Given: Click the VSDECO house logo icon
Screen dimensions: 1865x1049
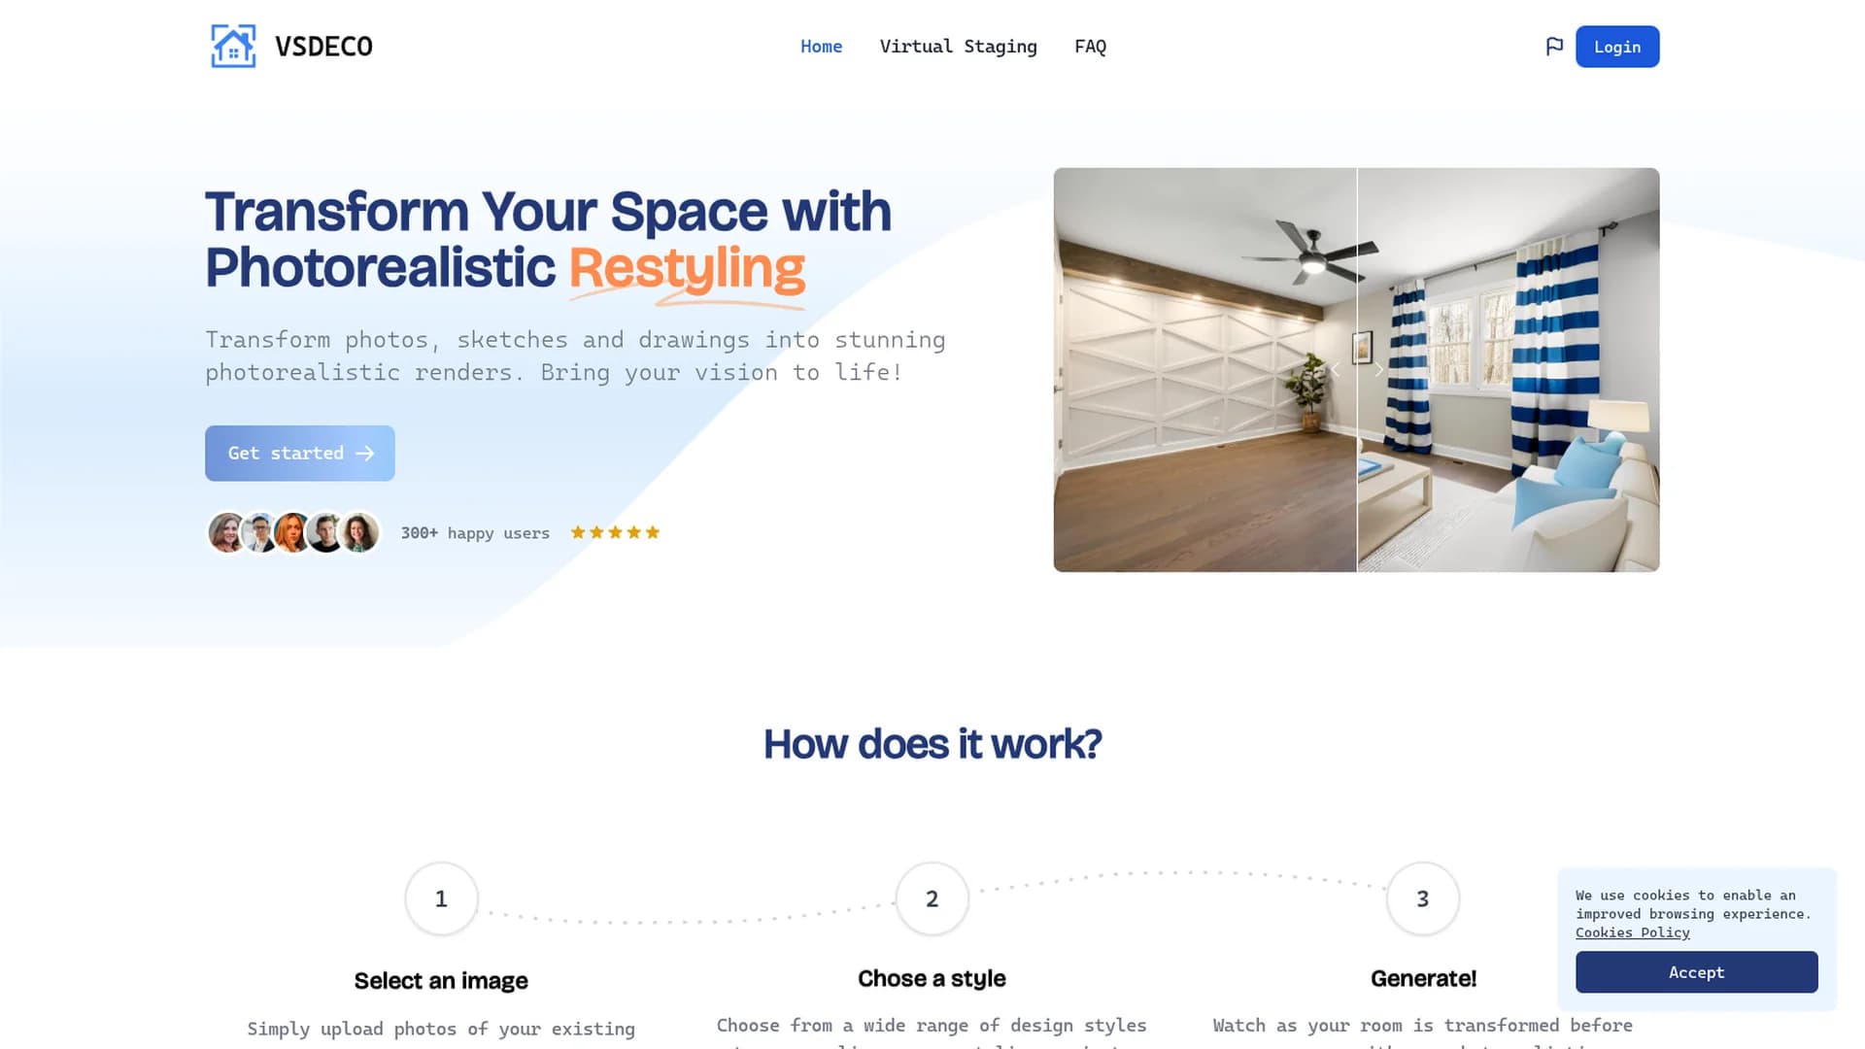Looking at the screenshot, I should click(x=233, y=47).
